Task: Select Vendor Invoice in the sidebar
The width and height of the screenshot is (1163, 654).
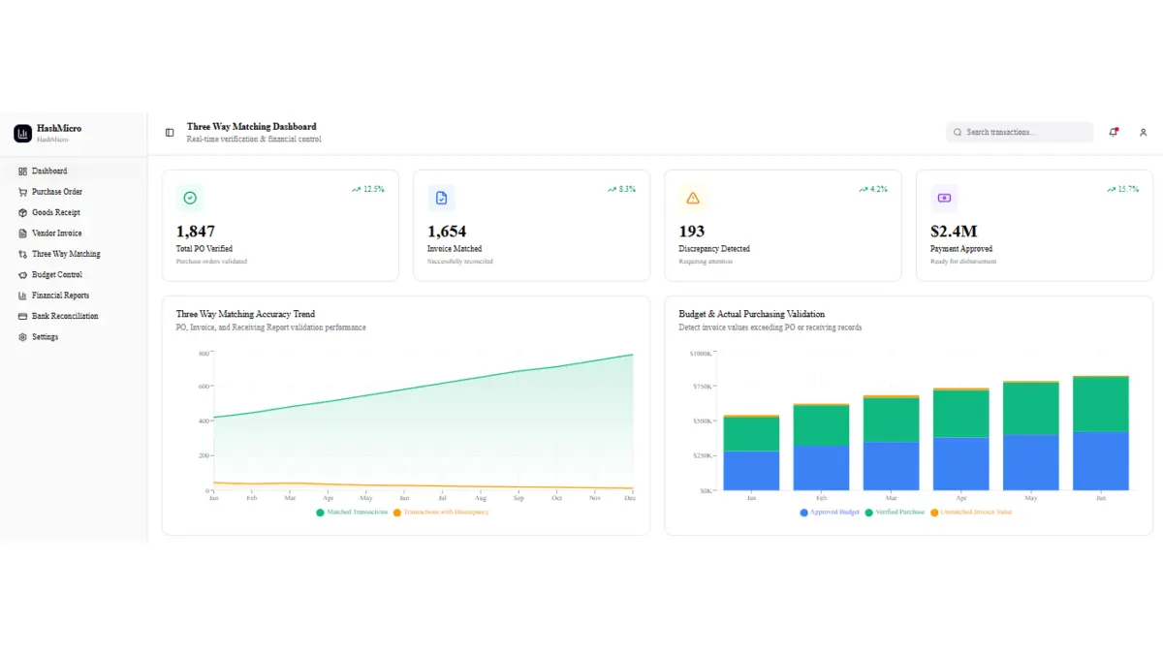Action: 56,234
